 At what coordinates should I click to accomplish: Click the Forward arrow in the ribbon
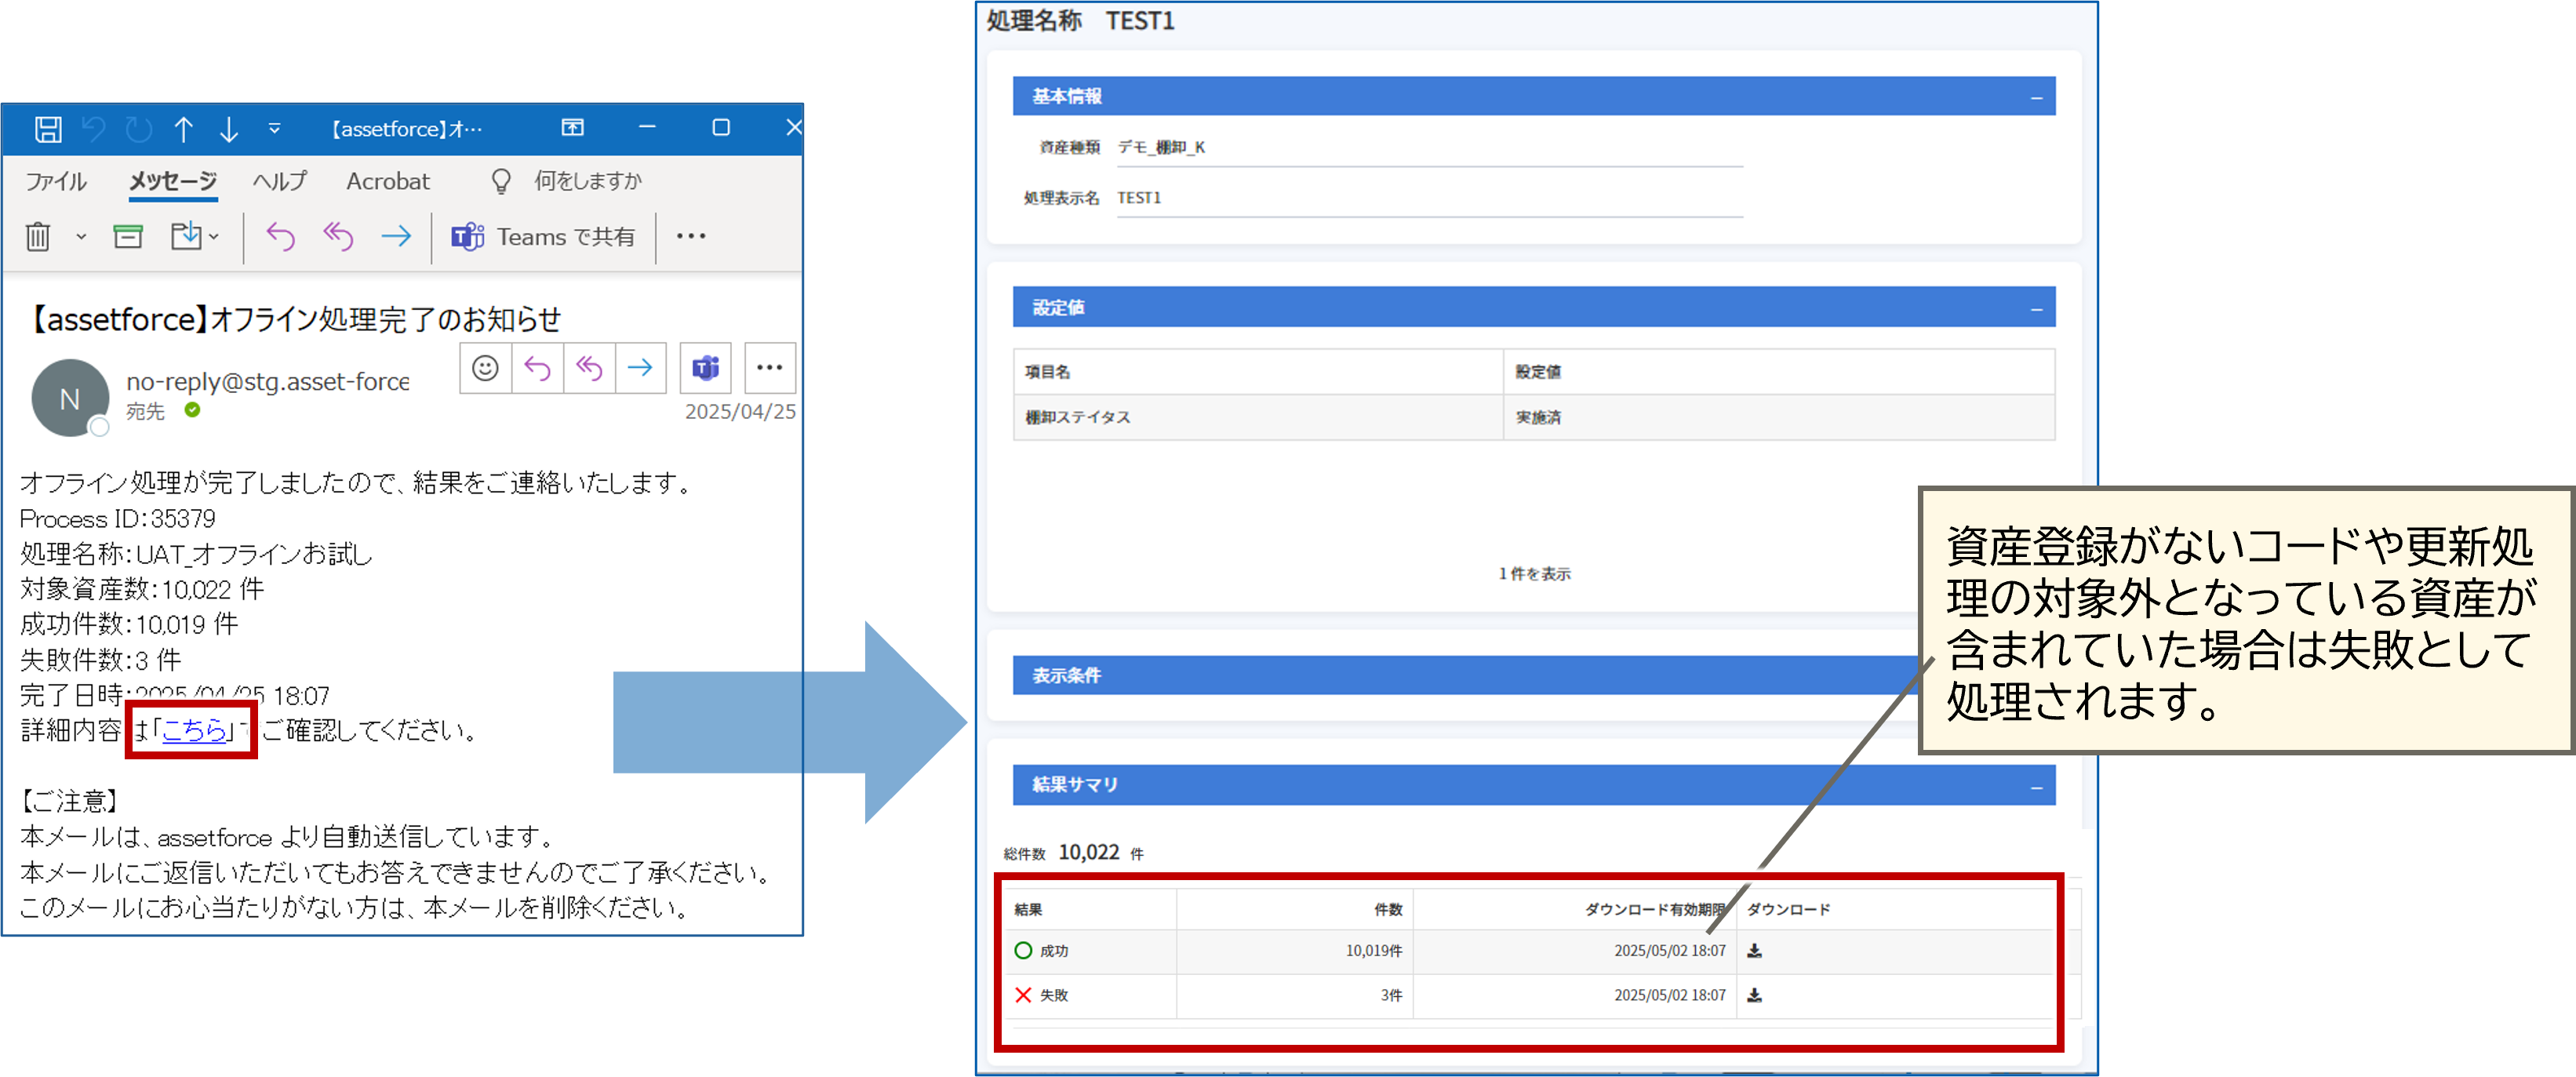tap(396, 237)
